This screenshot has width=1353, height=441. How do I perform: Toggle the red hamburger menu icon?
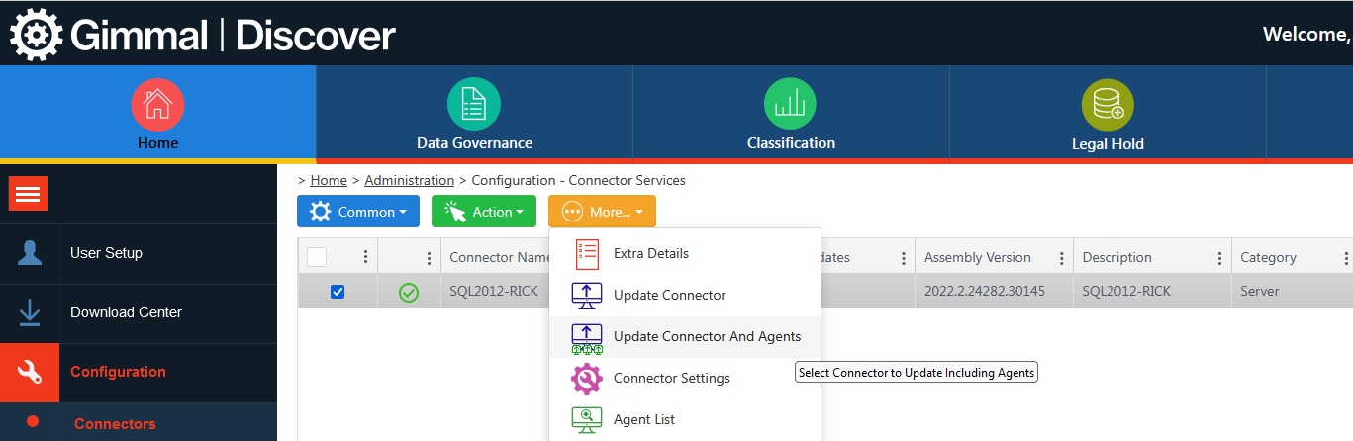[x=29, y=194]
